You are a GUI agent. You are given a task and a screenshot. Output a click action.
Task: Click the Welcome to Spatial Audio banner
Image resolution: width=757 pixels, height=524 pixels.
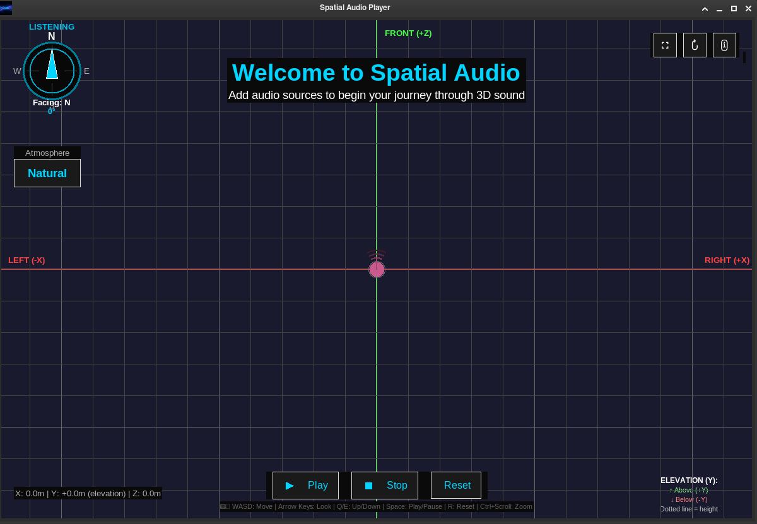[x=377, y=73]
